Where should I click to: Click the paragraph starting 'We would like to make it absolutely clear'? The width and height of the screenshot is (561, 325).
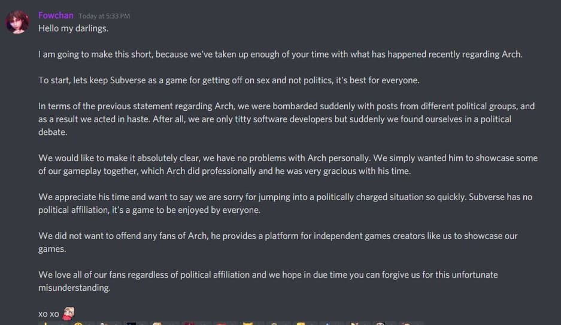288,164
